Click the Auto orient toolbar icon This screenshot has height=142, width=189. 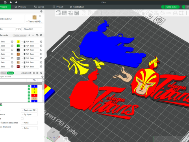pyautogui.click(x=71, y=13)
